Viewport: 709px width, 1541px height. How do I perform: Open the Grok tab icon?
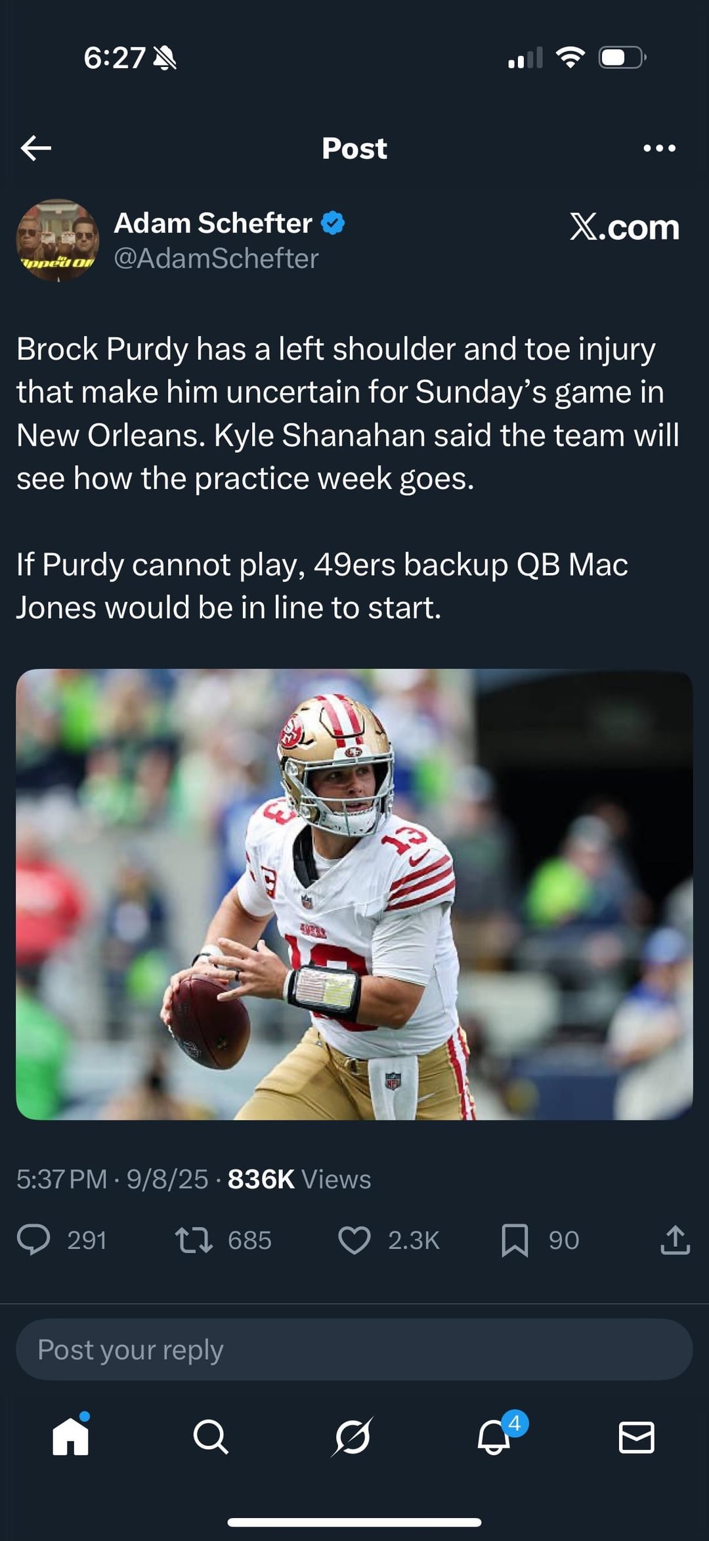click(x=353, y=1437)
